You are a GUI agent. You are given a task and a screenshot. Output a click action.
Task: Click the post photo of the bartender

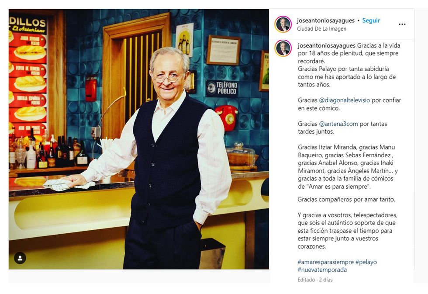(x=139, y=139)
